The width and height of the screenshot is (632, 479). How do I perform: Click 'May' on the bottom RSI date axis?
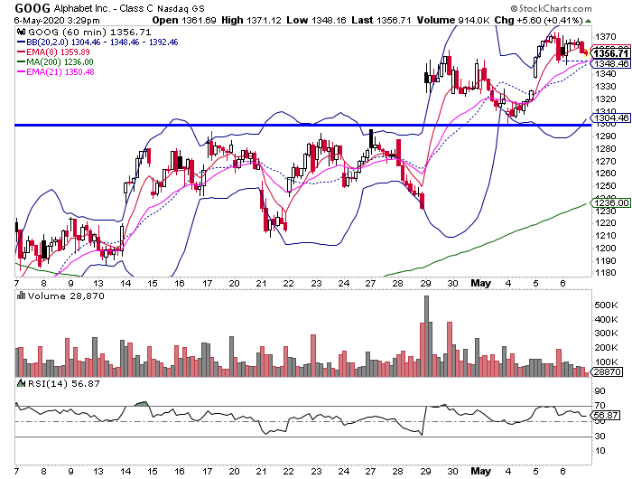480,471
